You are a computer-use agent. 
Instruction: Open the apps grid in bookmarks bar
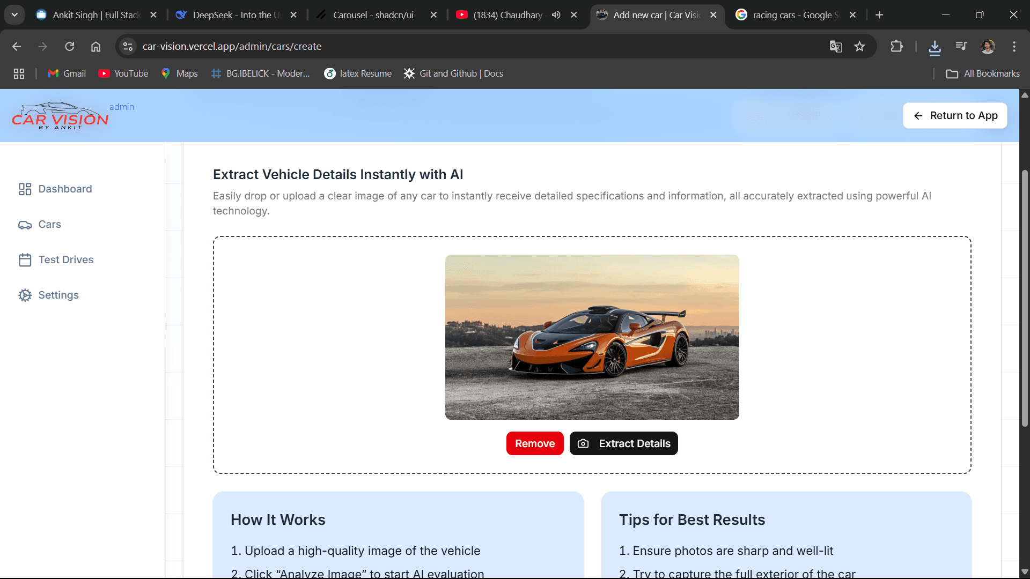tap(19, 73)
